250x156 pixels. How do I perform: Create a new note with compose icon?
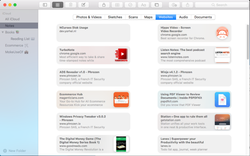tap(83, 5)
